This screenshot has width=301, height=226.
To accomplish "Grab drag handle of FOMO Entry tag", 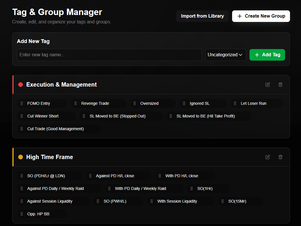I will coord(22,103).
